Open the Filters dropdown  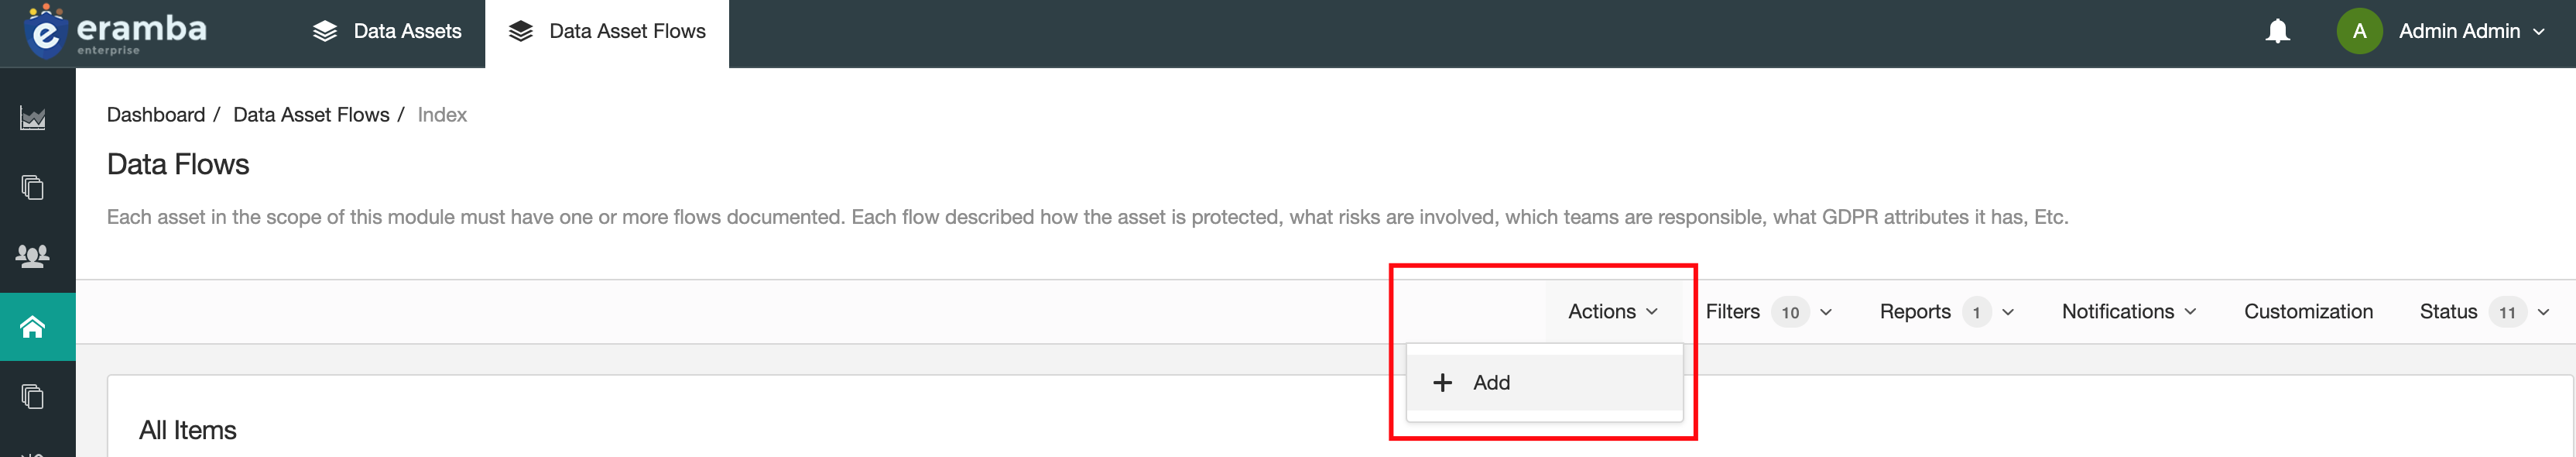1768,312
